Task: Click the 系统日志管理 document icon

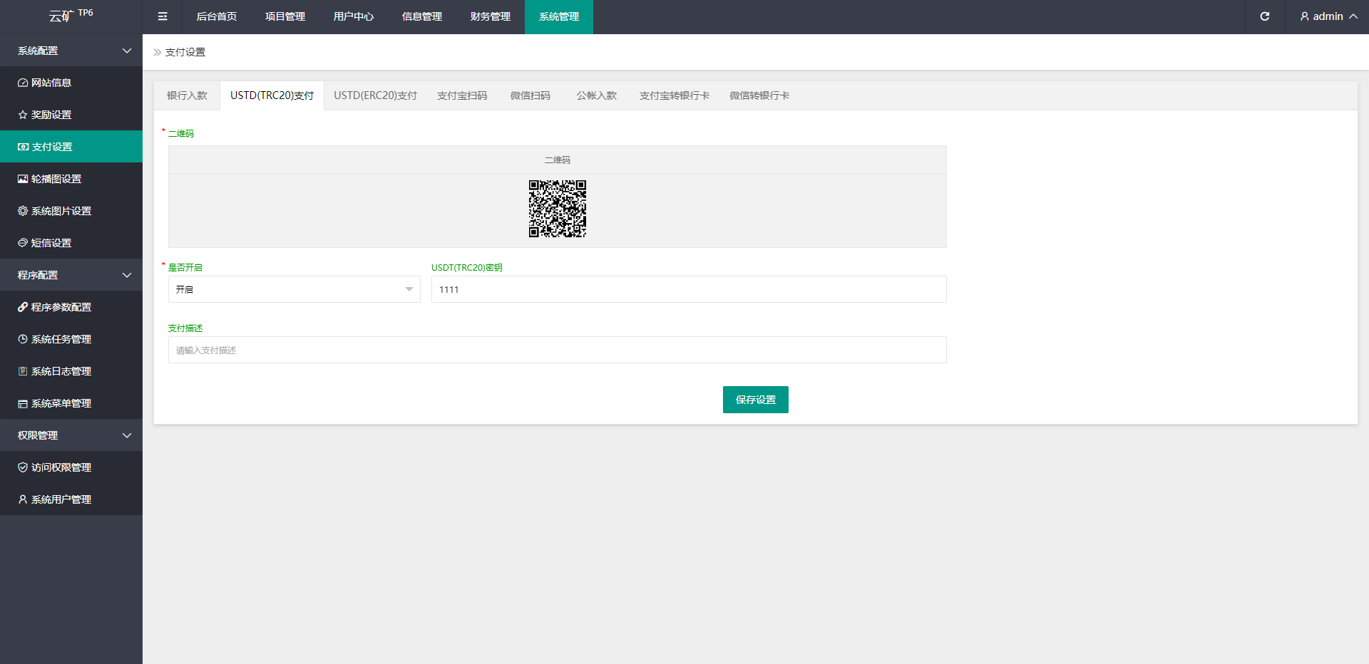Action: 23,371
